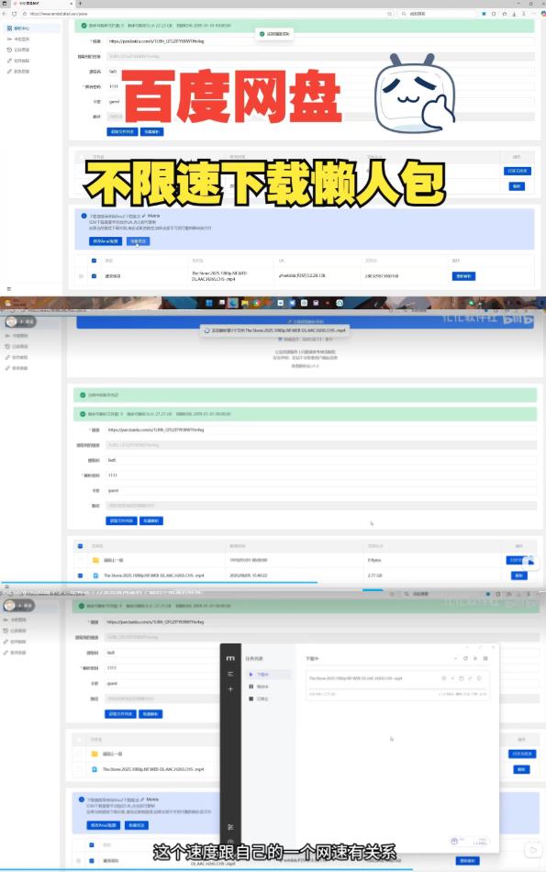Open Motrix preferences with the sliders icon
The width and height of the screenshot is (546, 872).
(x=230, y=827)
